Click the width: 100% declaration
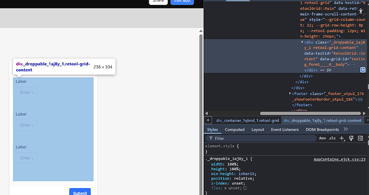Screen dimensions: 369x195 [x=225, y=164]
